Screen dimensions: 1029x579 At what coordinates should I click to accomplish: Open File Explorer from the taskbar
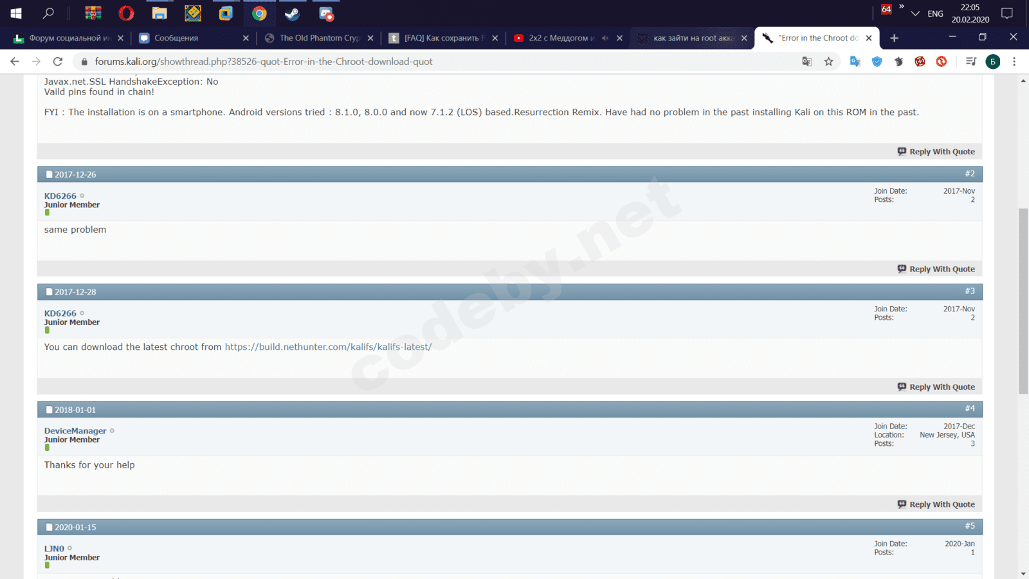(x=159, y=13)
